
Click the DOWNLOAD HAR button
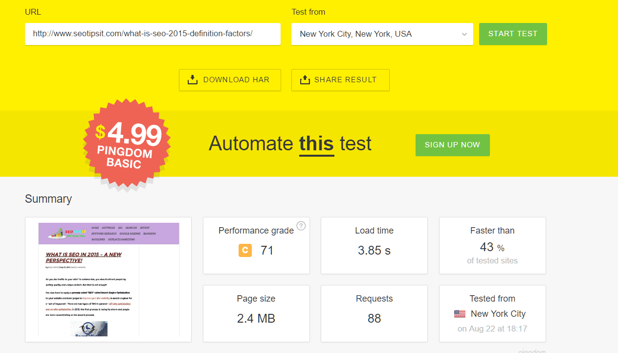click(x=230, y=79)
